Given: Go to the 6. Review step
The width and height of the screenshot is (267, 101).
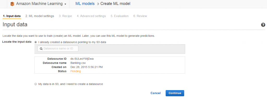Looking at the screenshot, I should pyautogui.click(x=140, y=16).
